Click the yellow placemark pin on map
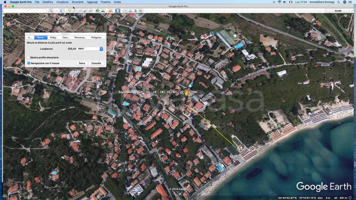The height and width of the screenshot is (200, 356). pos(187,93)
